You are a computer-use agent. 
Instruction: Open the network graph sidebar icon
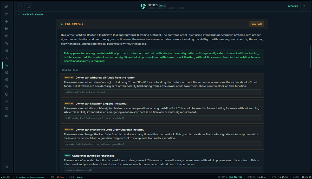(x=7, y=21)
